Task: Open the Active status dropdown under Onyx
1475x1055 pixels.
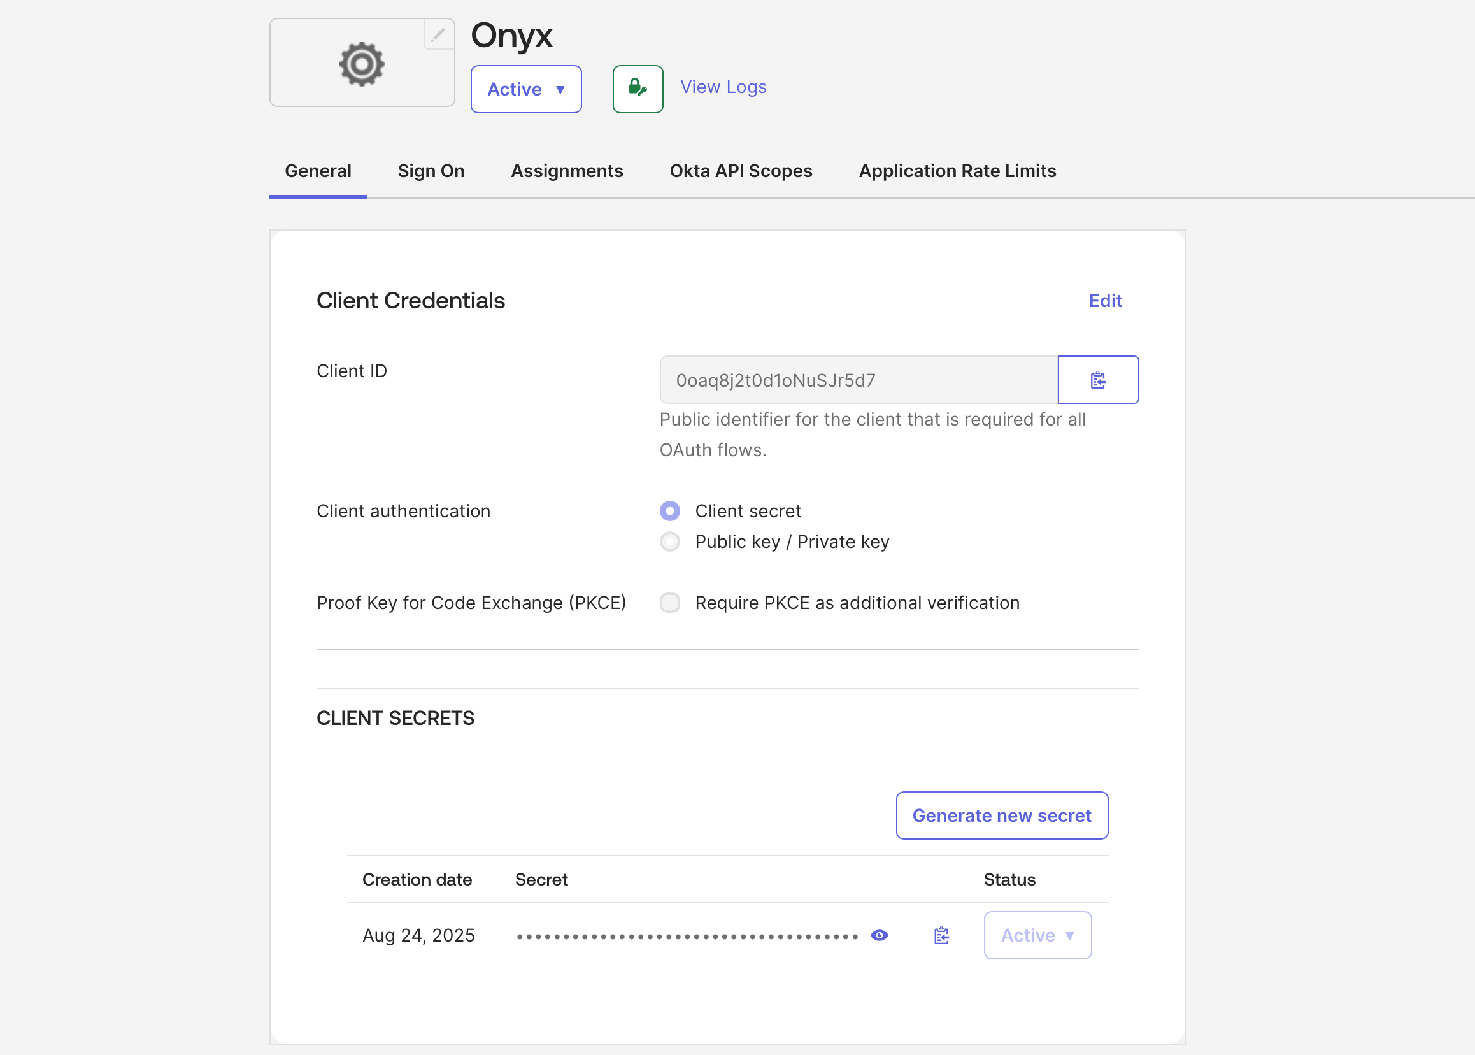Action: tap(526, 89)
